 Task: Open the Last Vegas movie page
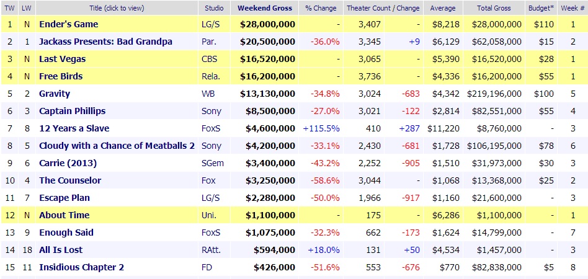point(62,59)
